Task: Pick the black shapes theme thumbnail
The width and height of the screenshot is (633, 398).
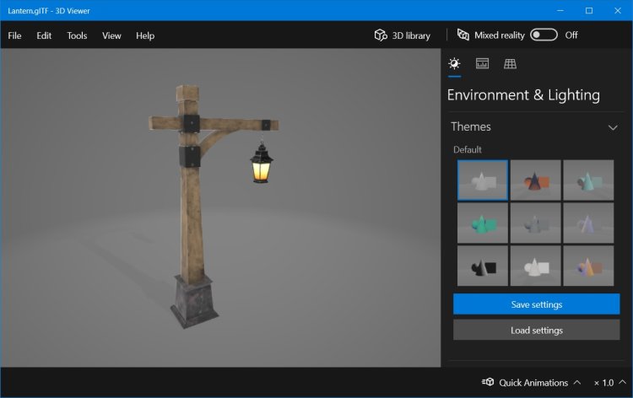Action: click(483, 266)
